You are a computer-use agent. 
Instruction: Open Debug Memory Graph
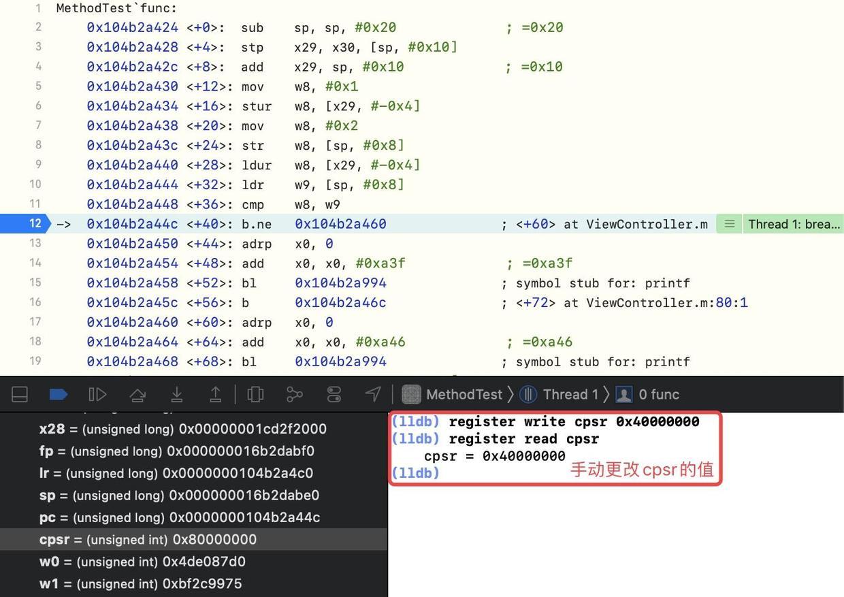pyautogui.click(x=294, y=394)
